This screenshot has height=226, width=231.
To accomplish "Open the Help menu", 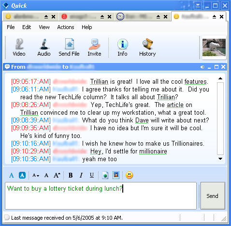I will [87, 27].
